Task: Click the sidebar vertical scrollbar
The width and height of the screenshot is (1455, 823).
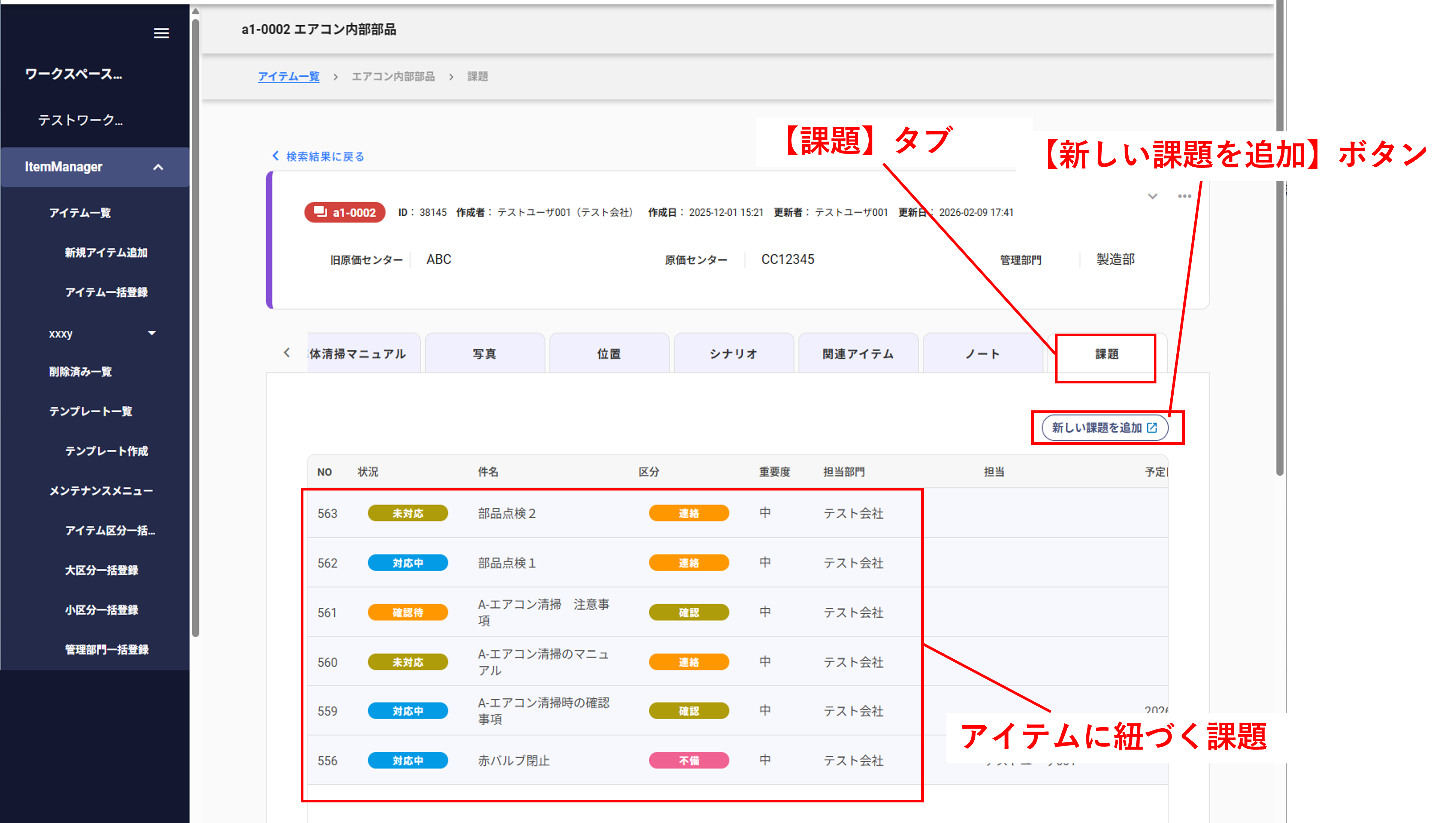Action: [x=195, y=328]
